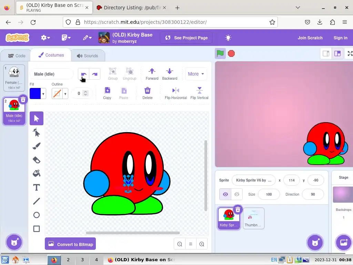Click the blue Fill color swatch
Screen dimensions: 353x265
(36, 94)
